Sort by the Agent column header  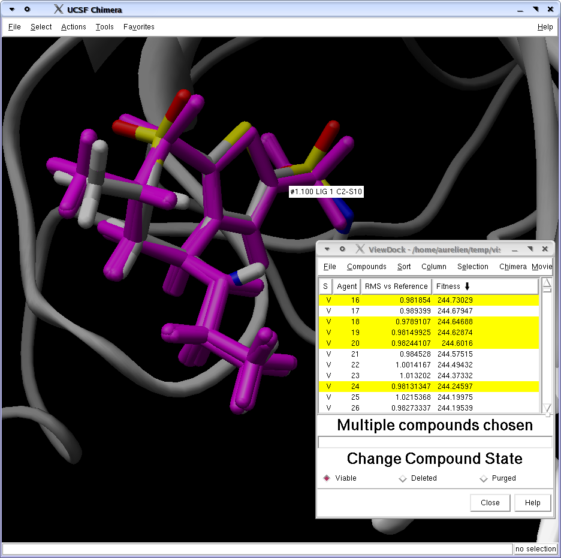[x=346, y=286]
